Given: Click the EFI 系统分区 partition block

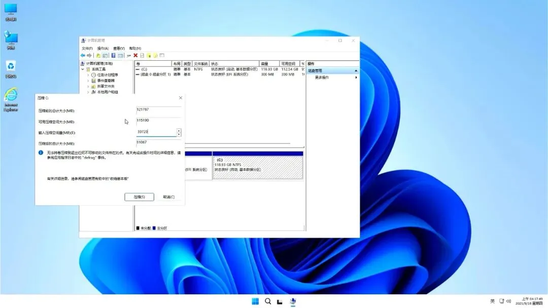Looking at the screenshot, I should point(198,168).
